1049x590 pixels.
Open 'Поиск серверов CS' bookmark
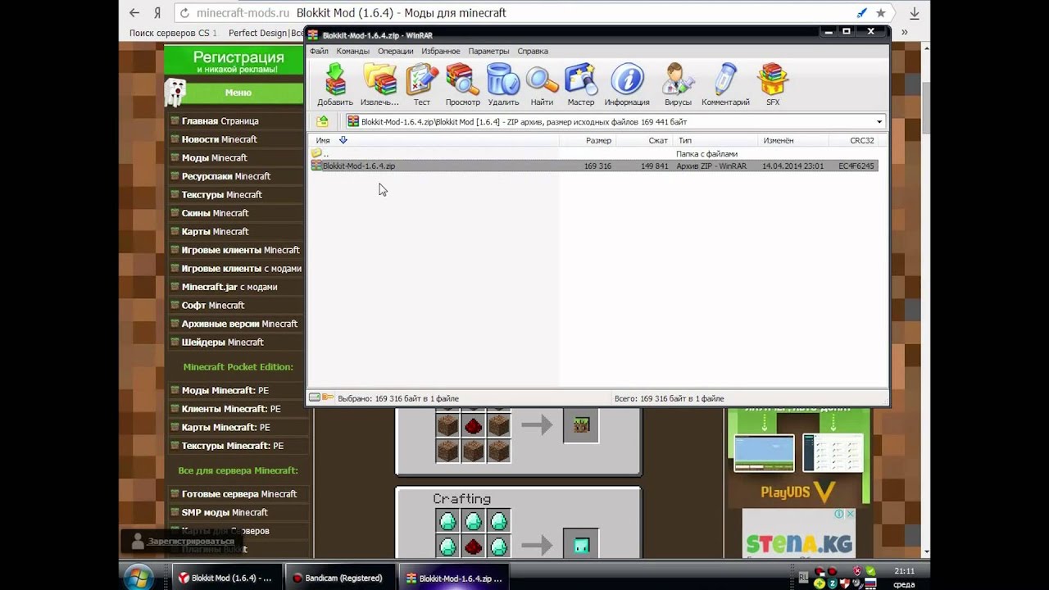[x=173, y=33]
